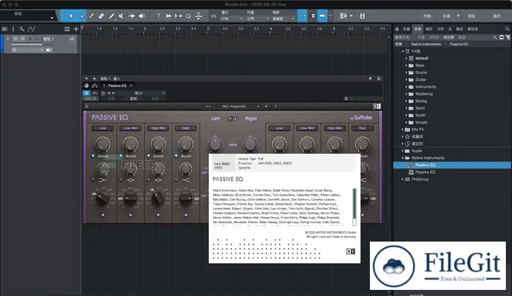The height and width of the screenshot is (296, 512).
Task: Switch to the 商店 browser tab
Action: pos(459,29)
